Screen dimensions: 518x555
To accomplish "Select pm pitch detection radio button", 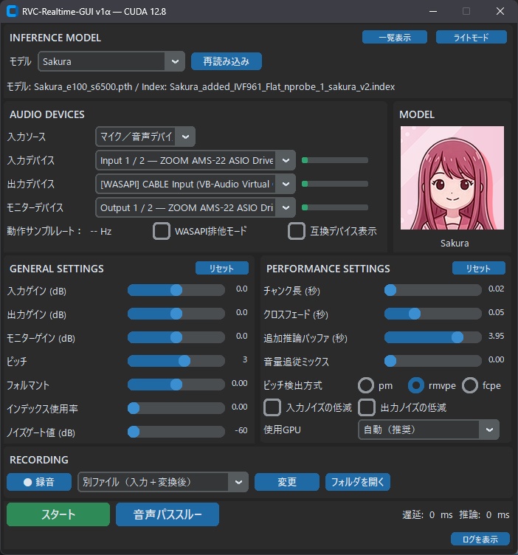I will click(366, 385).
